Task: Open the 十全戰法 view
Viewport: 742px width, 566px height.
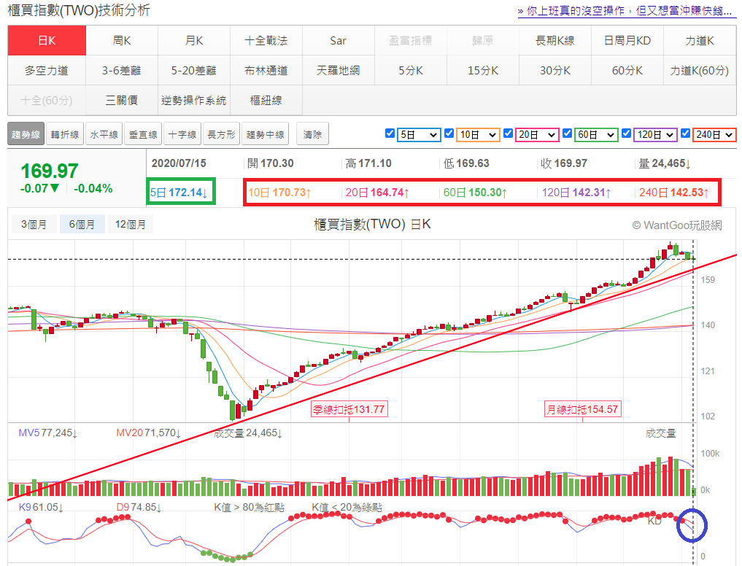Action: tap(266, 41)
